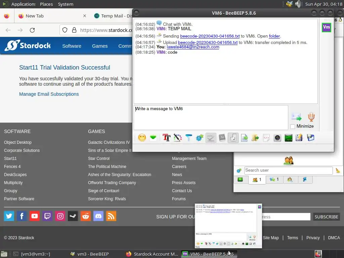This screenshot has width=344, height=258.
Task: Switch to the groups tab
Action: pos(290,179)
